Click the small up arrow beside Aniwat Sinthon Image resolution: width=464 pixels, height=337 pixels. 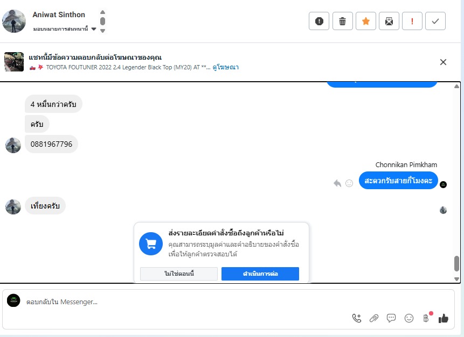102,12
